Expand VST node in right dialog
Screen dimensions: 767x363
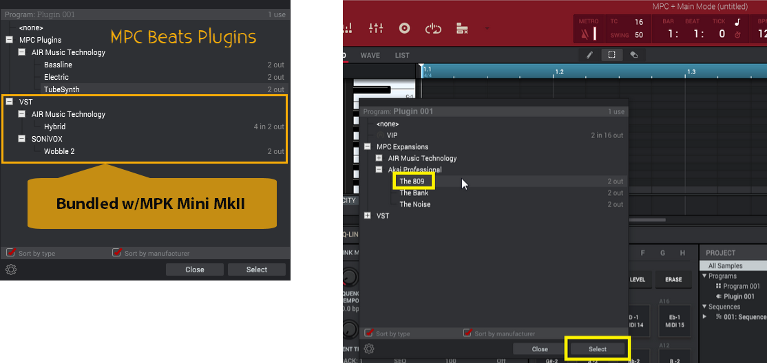click(368, 215)
